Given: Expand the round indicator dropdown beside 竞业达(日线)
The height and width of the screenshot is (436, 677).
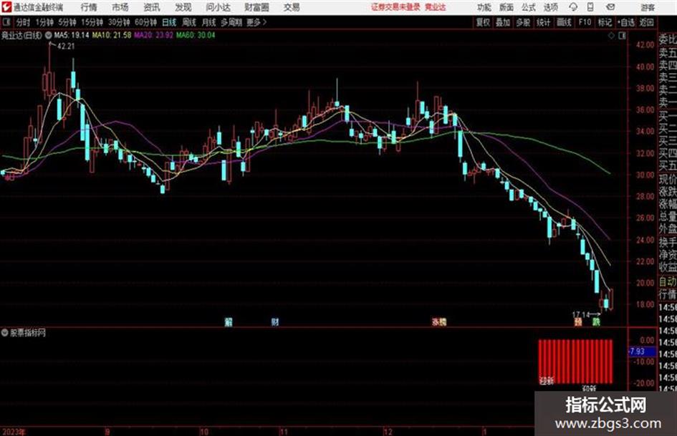Looking at the screenshot, I should click(x=48, y=35).
